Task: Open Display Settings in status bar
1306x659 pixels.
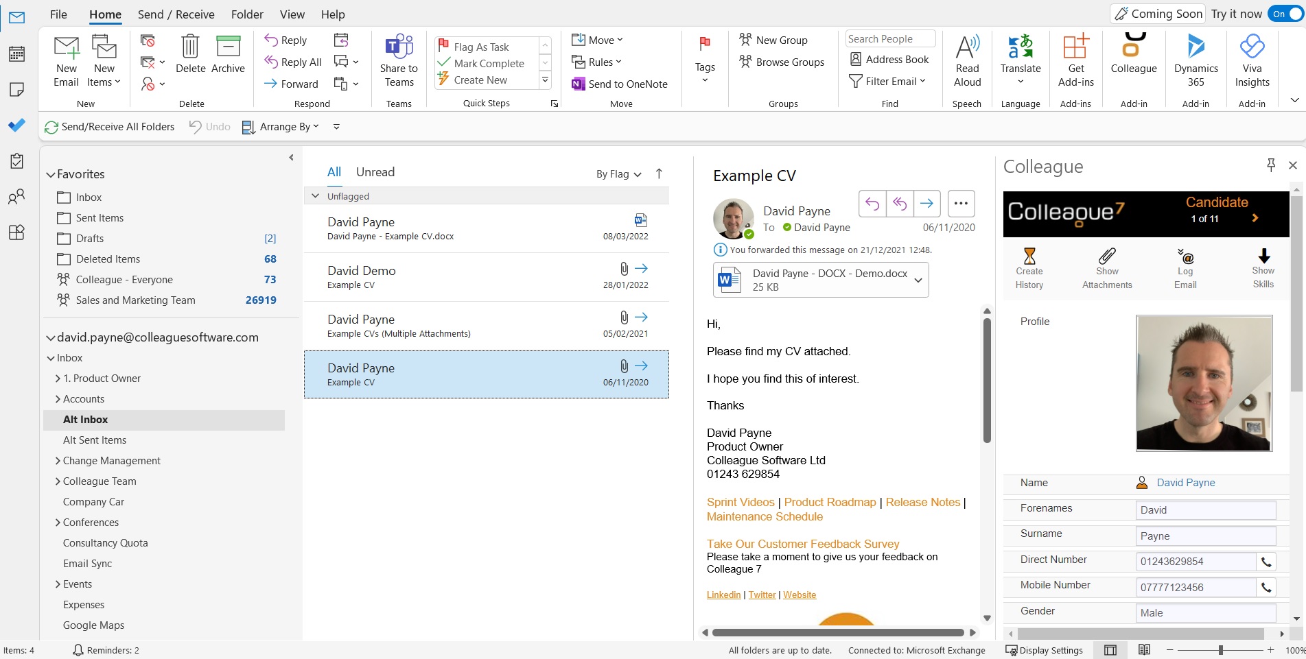Action: coord(1044,650)
